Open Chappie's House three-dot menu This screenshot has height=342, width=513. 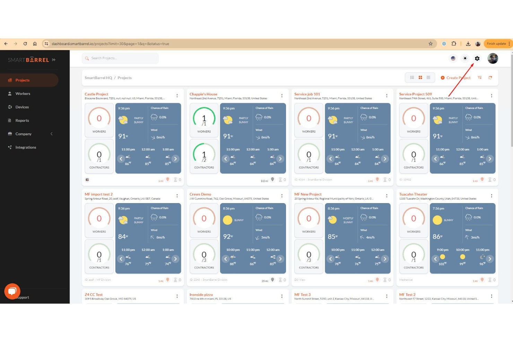click(282, 96)
